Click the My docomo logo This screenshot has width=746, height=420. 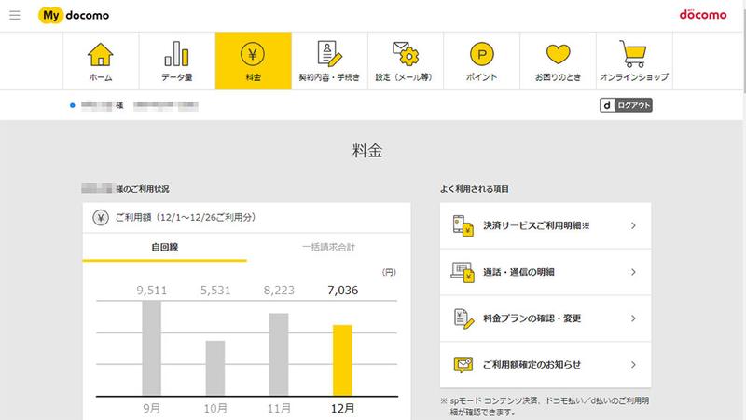[x=74, y=15]
